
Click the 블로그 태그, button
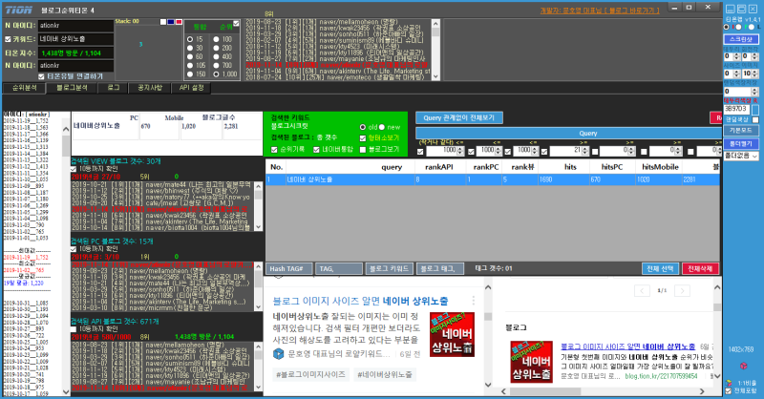pyautogui.click(x=440, y=268)
